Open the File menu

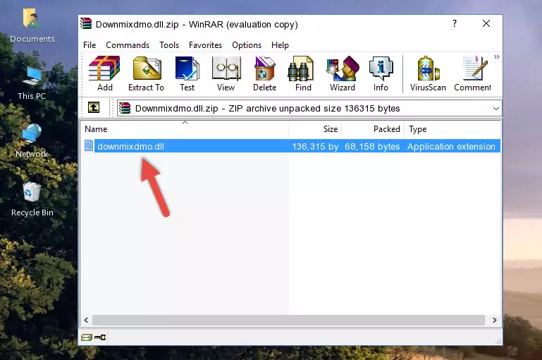point(90,45)
